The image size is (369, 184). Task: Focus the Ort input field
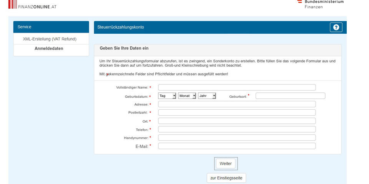pos(237,121)
